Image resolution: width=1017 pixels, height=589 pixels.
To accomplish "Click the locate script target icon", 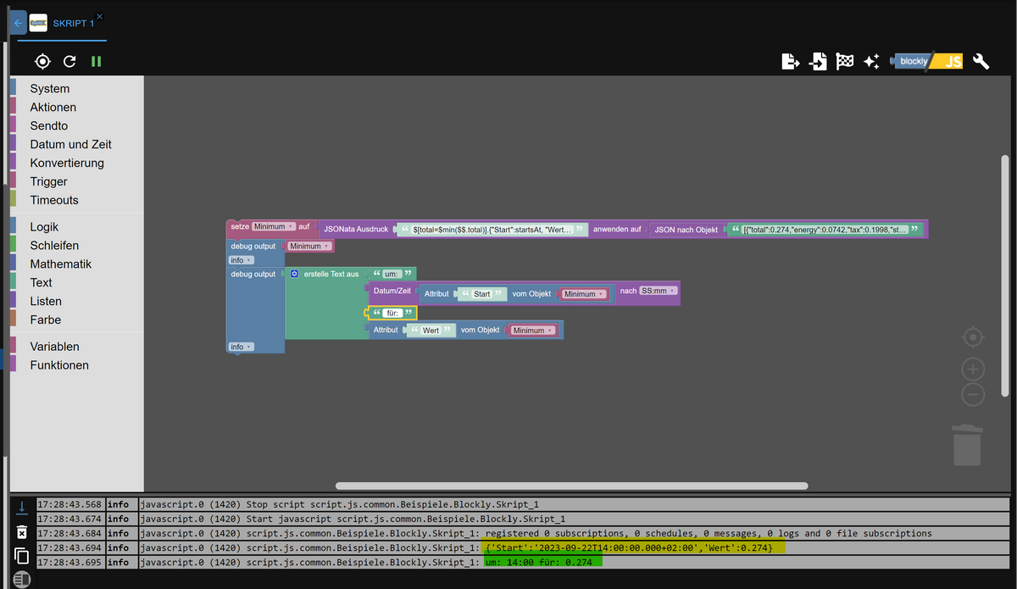I will pos(42,61).
